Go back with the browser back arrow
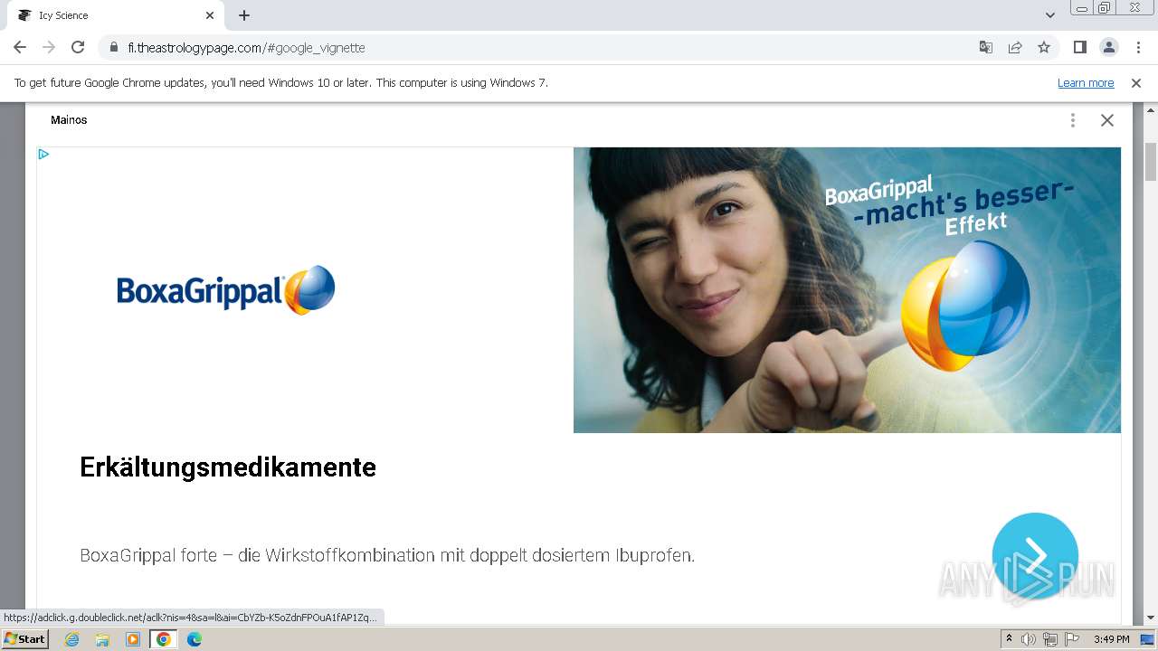 click(x=20, y=47)
